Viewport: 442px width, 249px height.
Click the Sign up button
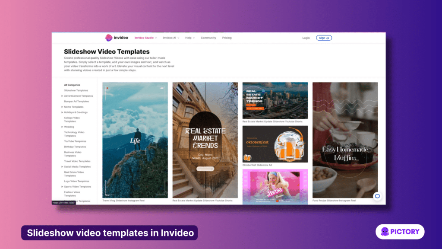pyautogui.click(x=324, y=38)
